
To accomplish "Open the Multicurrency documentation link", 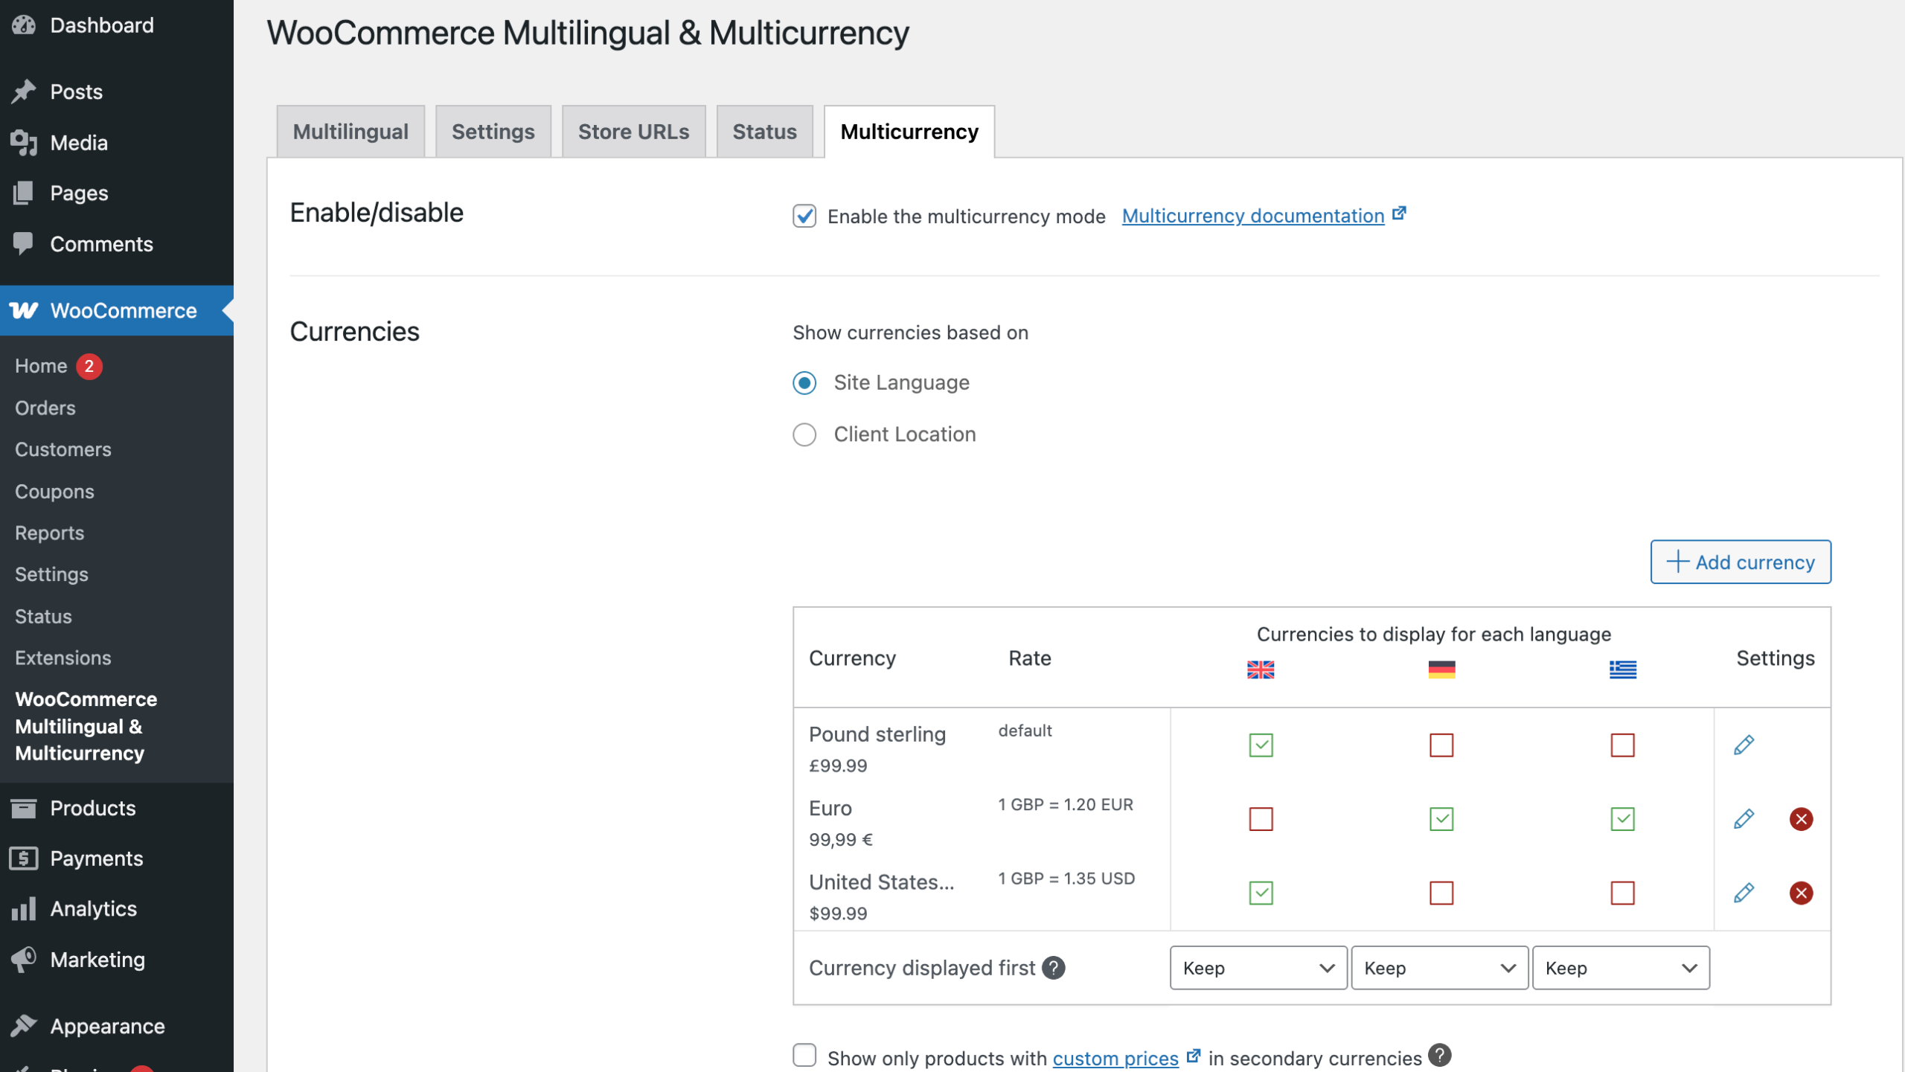I will click(1252, 216).
